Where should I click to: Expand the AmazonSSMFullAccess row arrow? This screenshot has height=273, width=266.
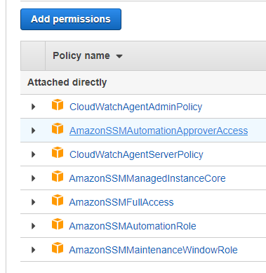click(x=34, y=202)
